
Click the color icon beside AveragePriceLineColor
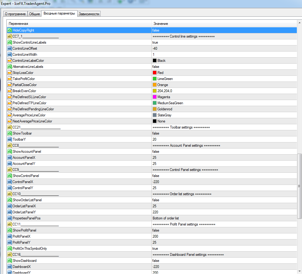coord(9,115)
